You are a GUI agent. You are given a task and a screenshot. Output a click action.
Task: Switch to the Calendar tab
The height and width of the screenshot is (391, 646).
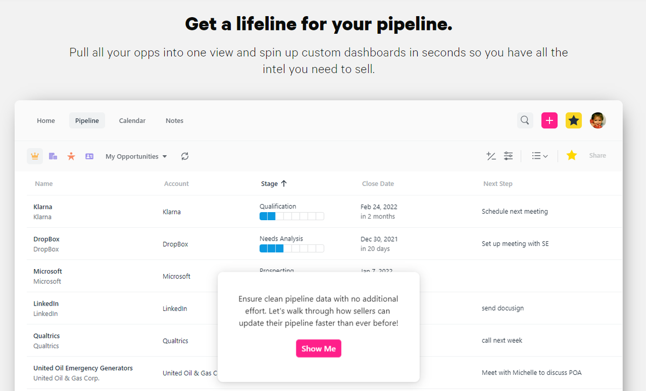(132, 120)
